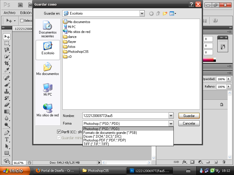The image size is (234, 175).
Task: Click the dialog help question button
Action: pos(191,4)
